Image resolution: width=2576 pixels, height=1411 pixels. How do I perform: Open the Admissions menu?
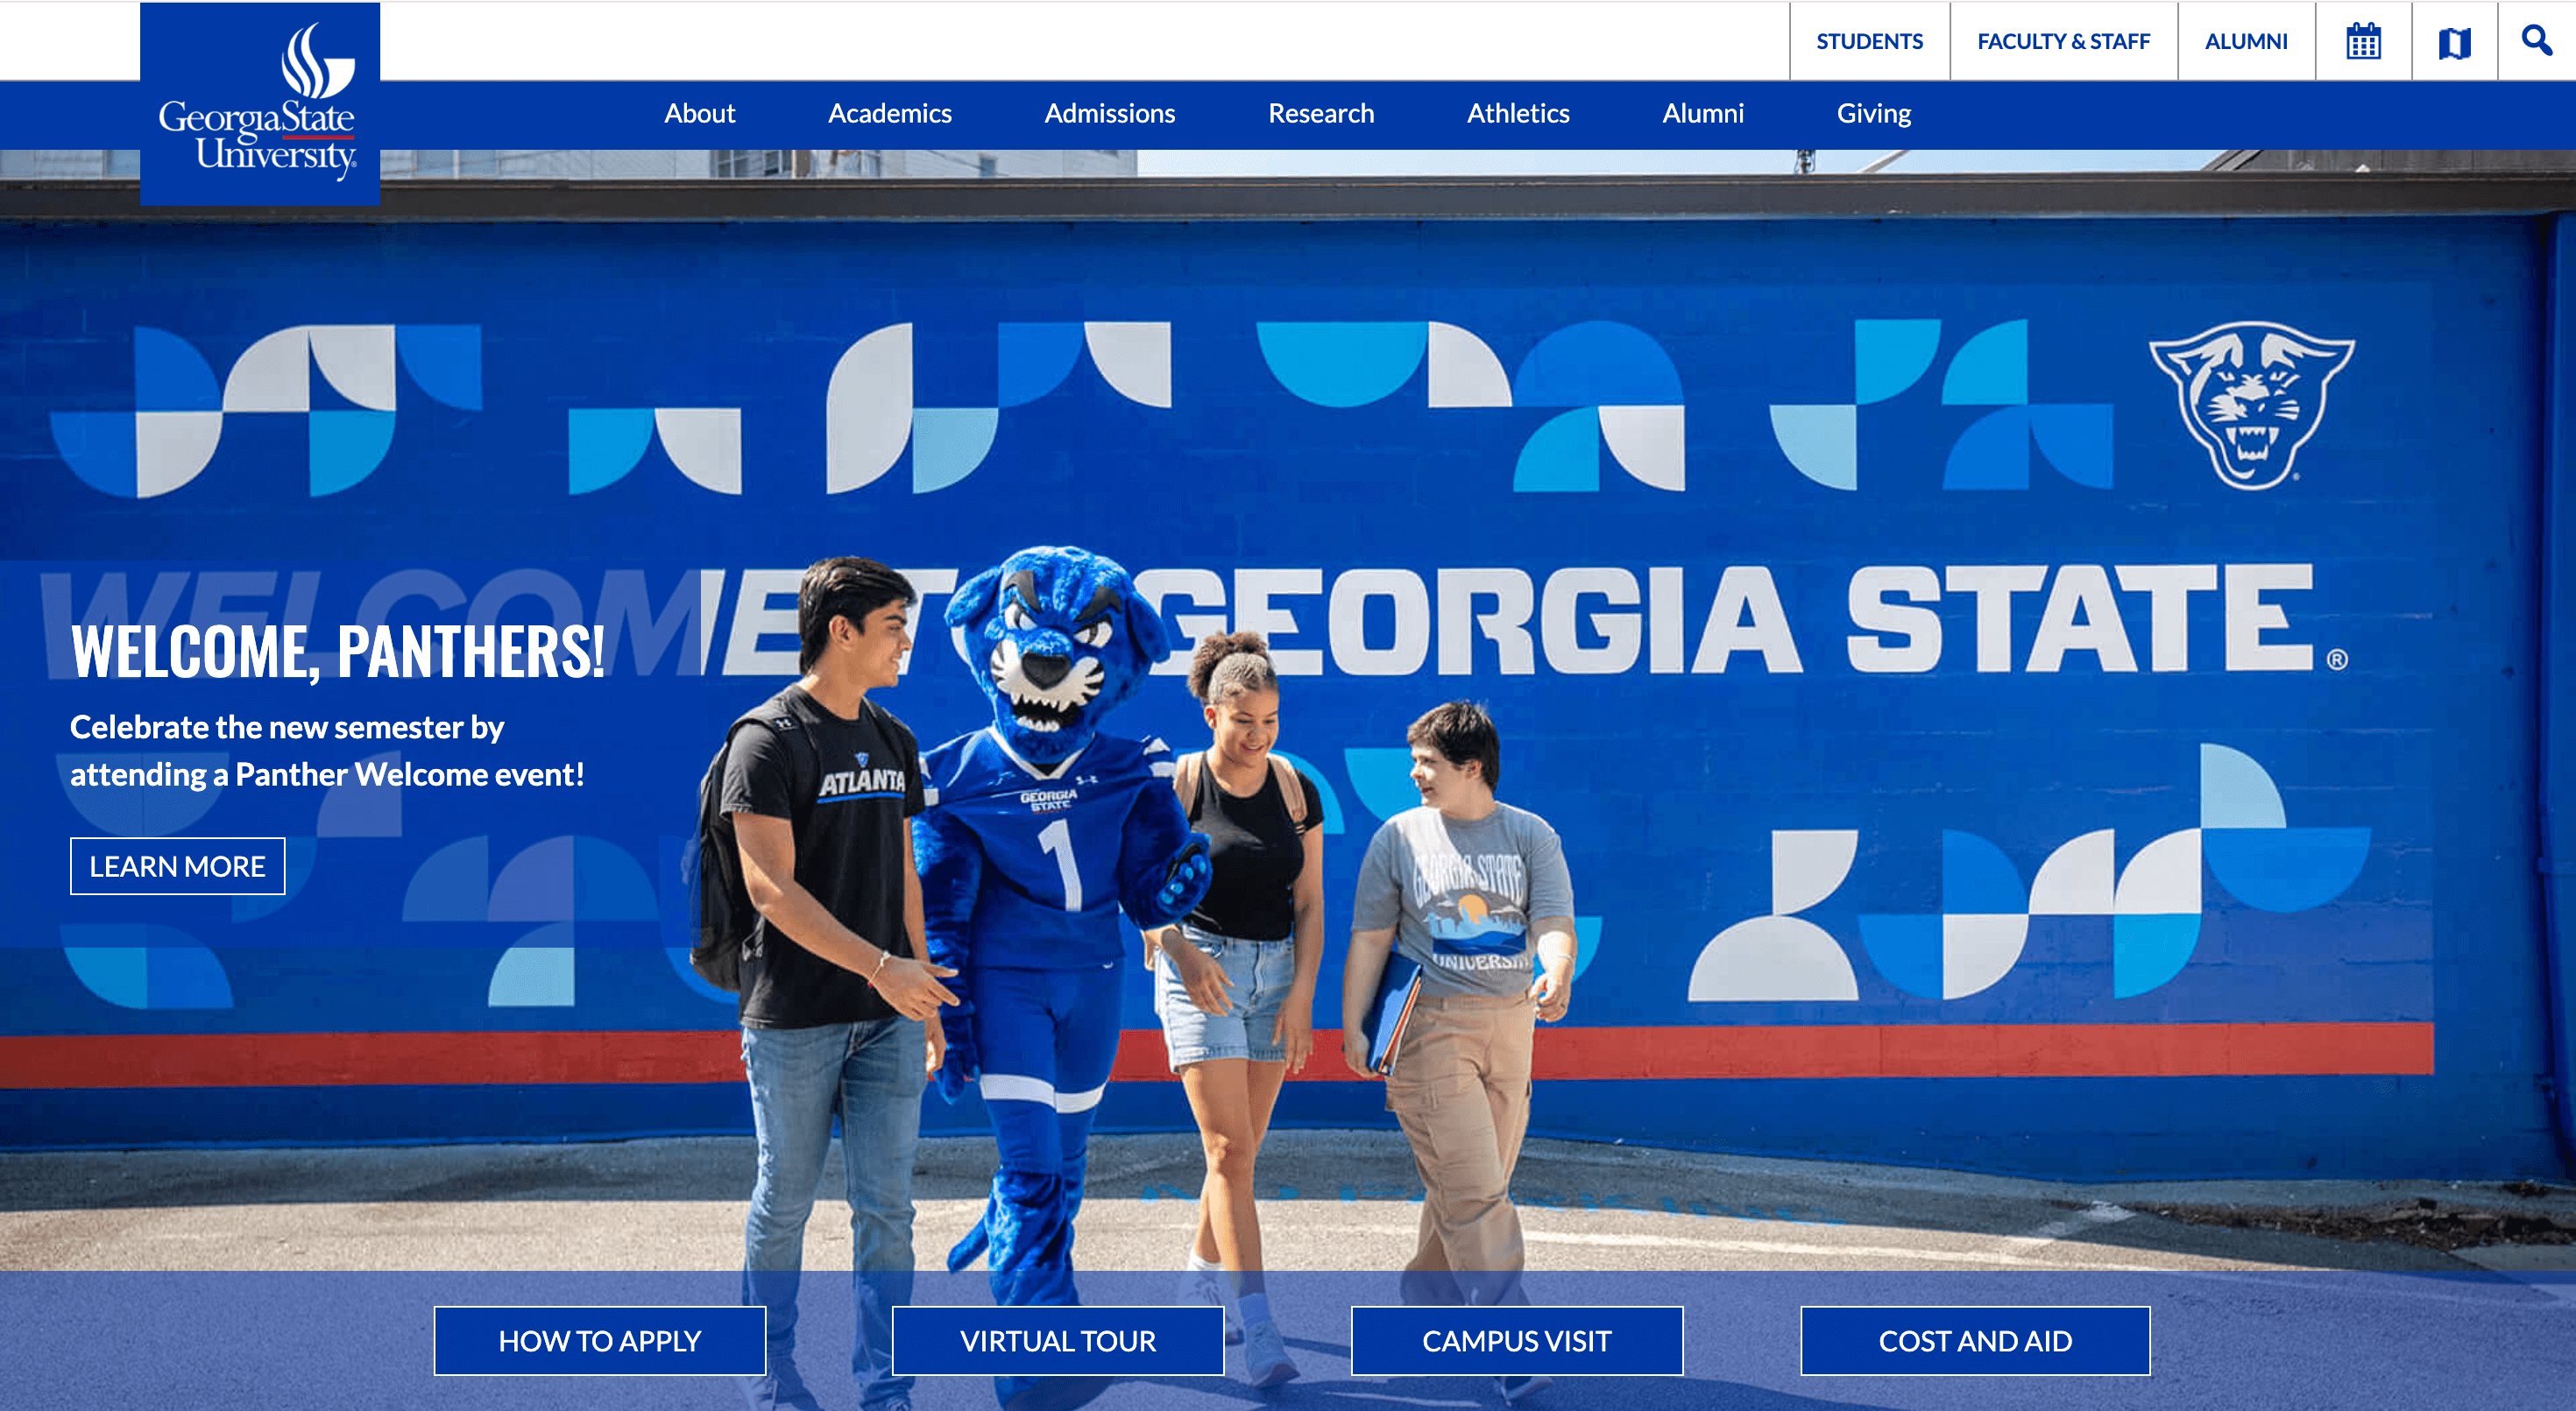coord(1110,113)
